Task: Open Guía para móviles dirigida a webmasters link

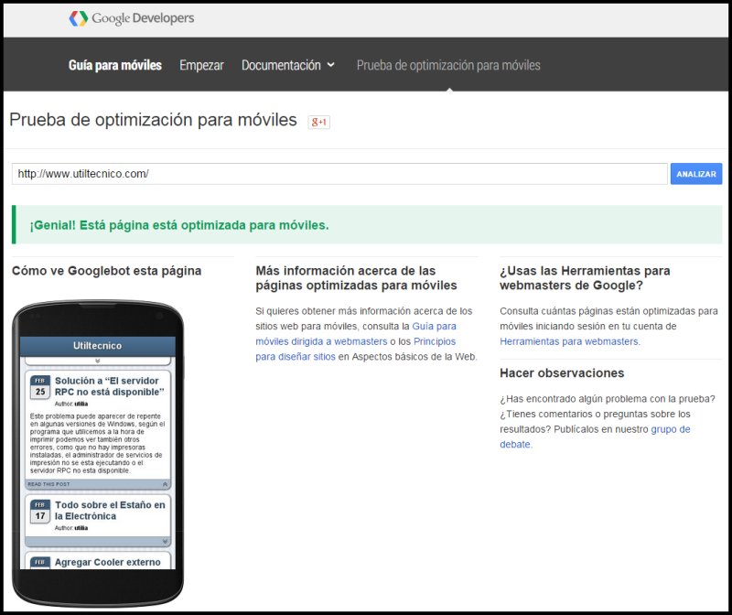Action: 356,333
